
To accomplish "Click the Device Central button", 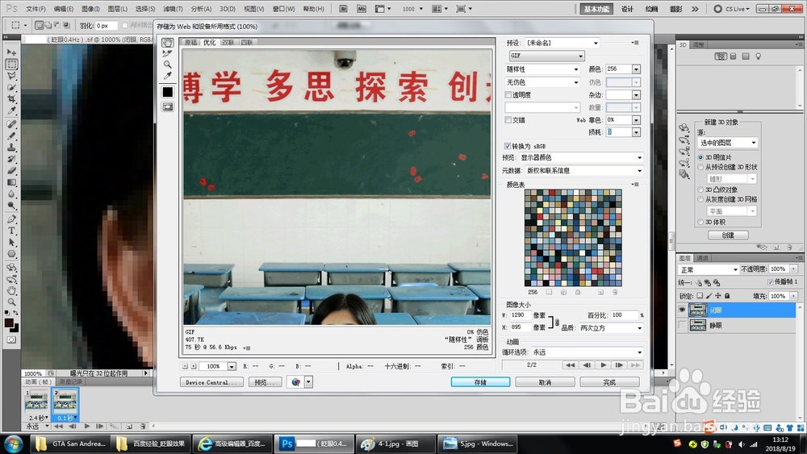I will pyautogui.click(x=211, y=382).
